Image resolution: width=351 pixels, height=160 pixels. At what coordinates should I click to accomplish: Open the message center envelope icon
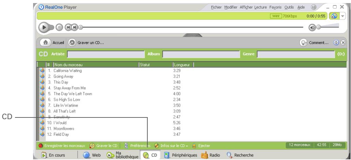point(313,7)
